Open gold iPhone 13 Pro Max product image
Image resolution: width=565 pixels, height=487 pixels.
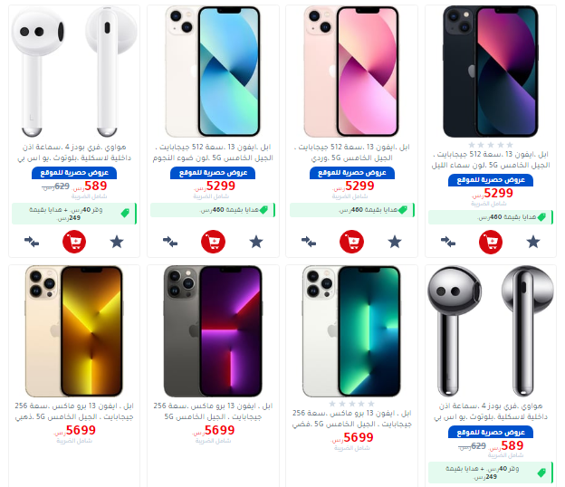[x=74, y=331]
